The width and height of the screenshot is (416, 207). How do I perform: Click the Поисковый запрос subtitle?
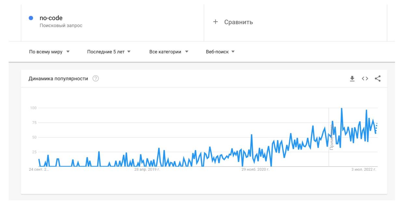61,26
